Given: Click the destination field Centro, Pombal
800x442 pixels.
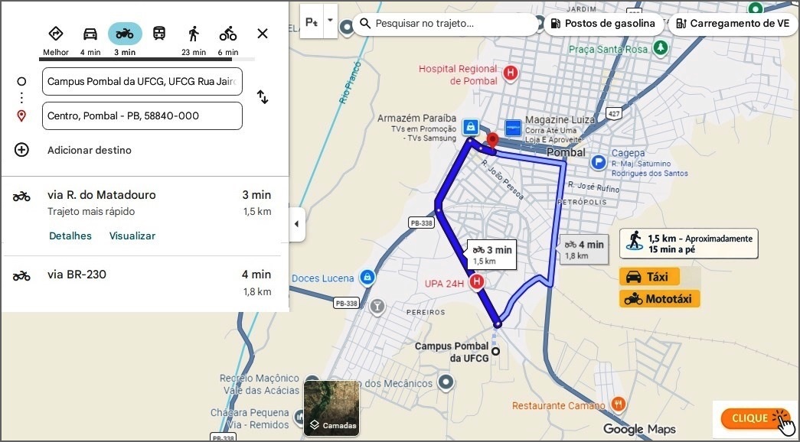Looking at the screenshot, I should (142, 116).
